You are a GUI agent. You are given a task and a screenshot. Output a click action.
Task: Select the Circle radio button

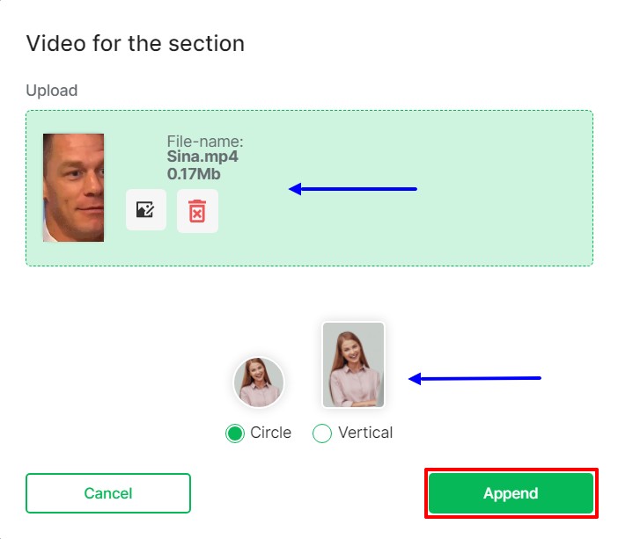(234, 433)
